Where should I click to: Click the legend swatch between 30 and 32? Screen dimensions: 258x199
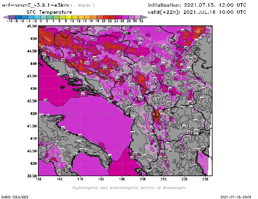click(x=138, y=17)
